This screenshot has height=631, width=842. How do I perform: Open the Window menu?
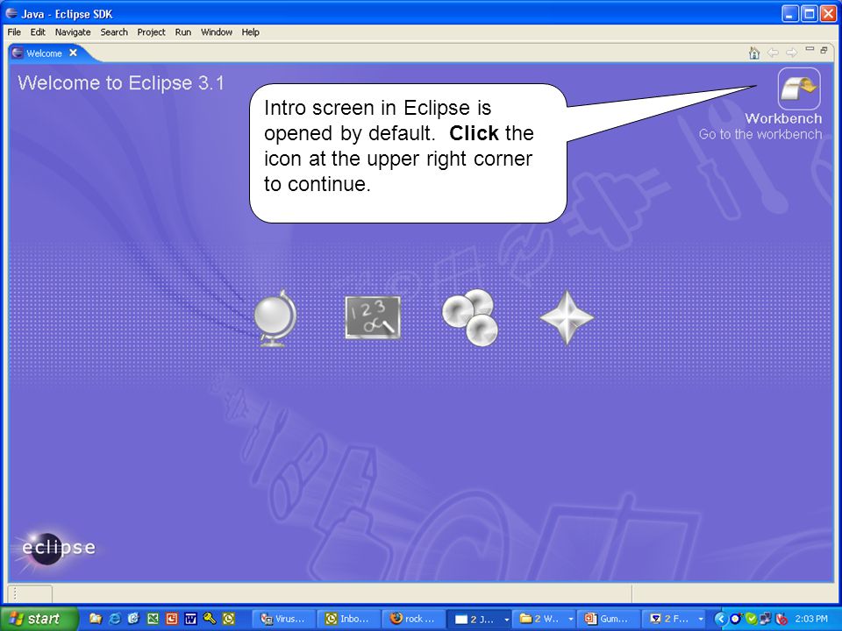(217, 32)
